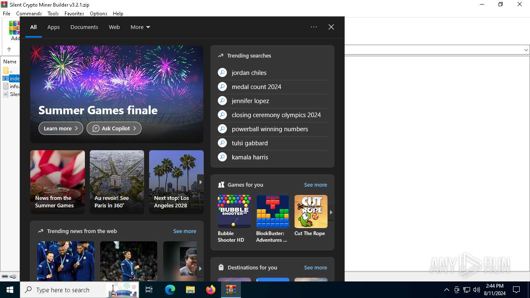Open the notification center icon
This screenshot has height=298, width=530.
pyautogui.click(x=516, y=290)
